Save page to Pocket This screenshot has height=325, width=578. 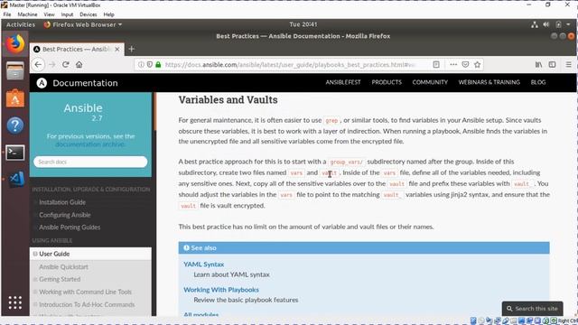pyautogui.click(x=465, y=64)
